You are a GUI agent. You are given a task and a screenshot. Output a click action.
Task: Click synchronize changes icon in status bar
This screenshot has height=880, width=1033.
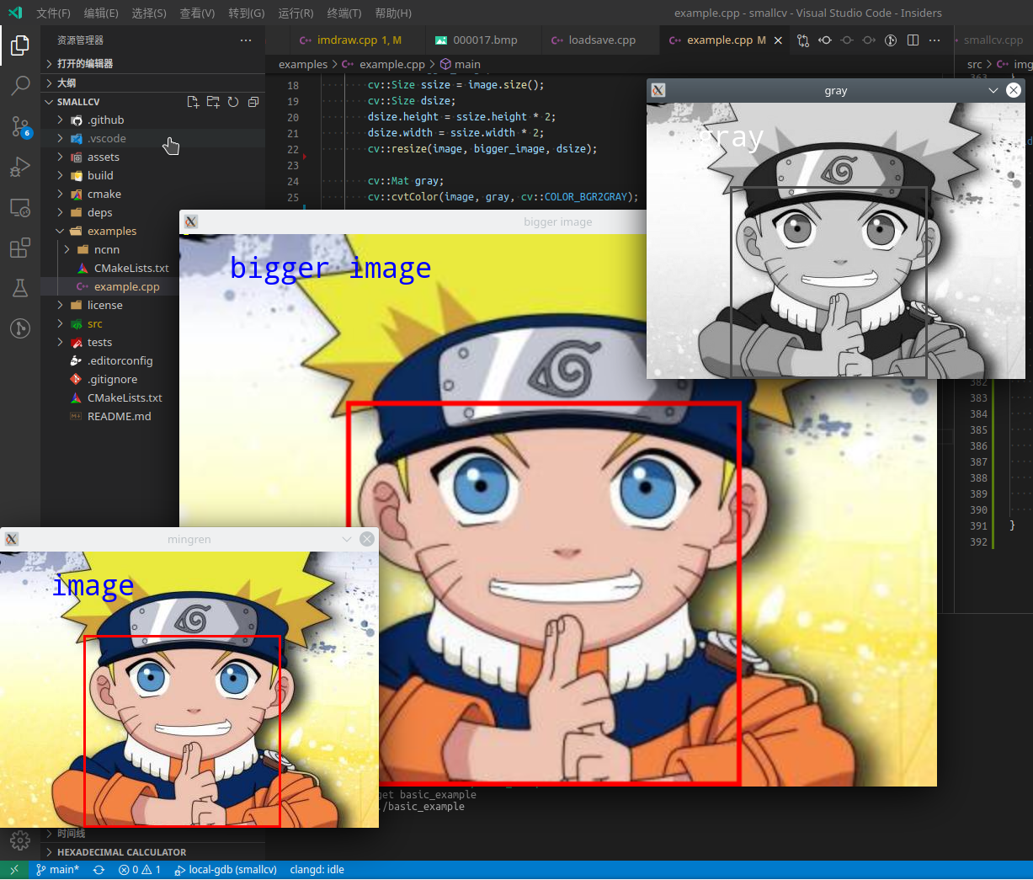[99, 870]
